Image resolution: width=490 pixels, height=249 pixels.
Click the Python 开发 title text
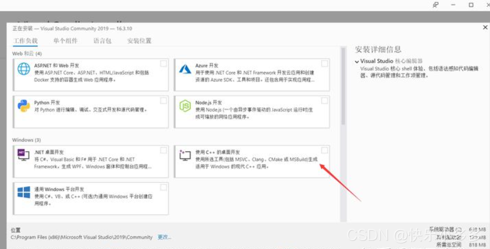coord(47,103)
